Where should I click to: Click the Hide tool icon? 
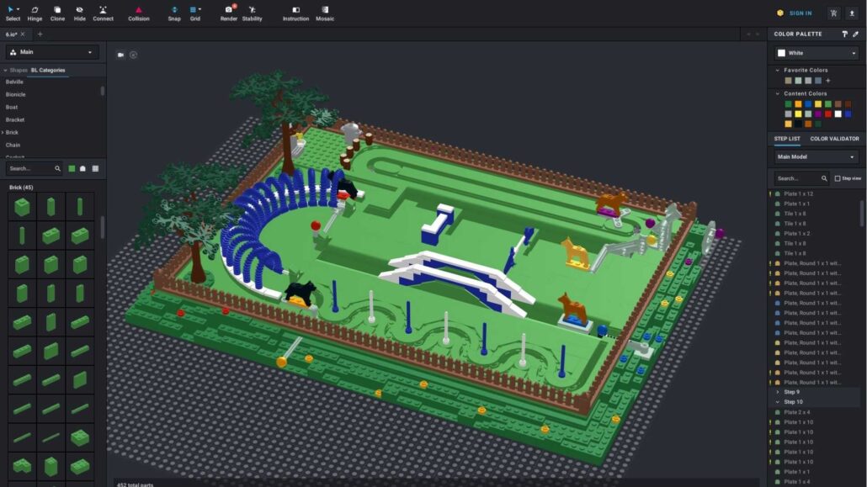pyautogui.click(x=79, y=13)
